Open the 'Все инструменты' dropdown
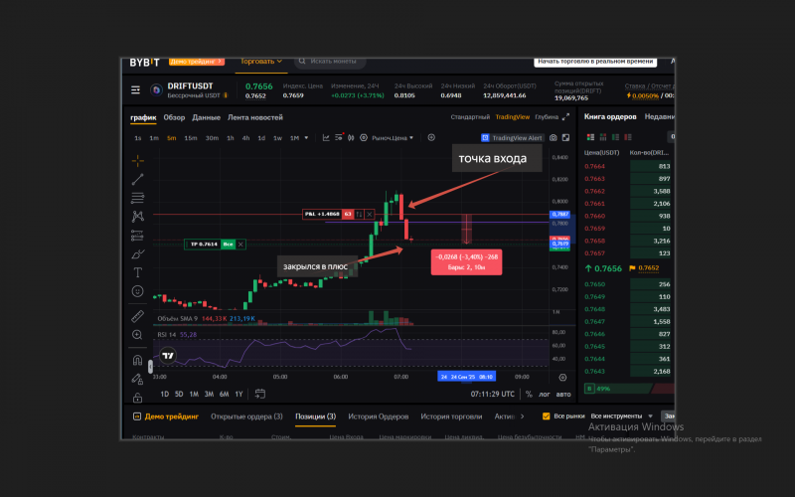Image resolution: width=795 pixels, height=497 pixels. pos(622,416)
